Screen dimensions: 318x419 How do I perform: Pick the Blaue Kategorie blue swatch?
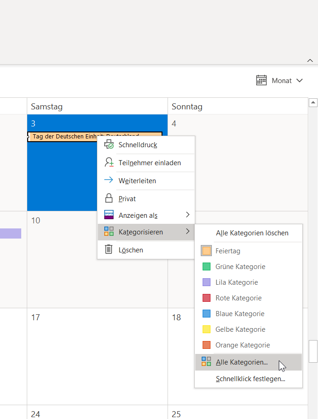pyautogui.click(x=206, y=313)
